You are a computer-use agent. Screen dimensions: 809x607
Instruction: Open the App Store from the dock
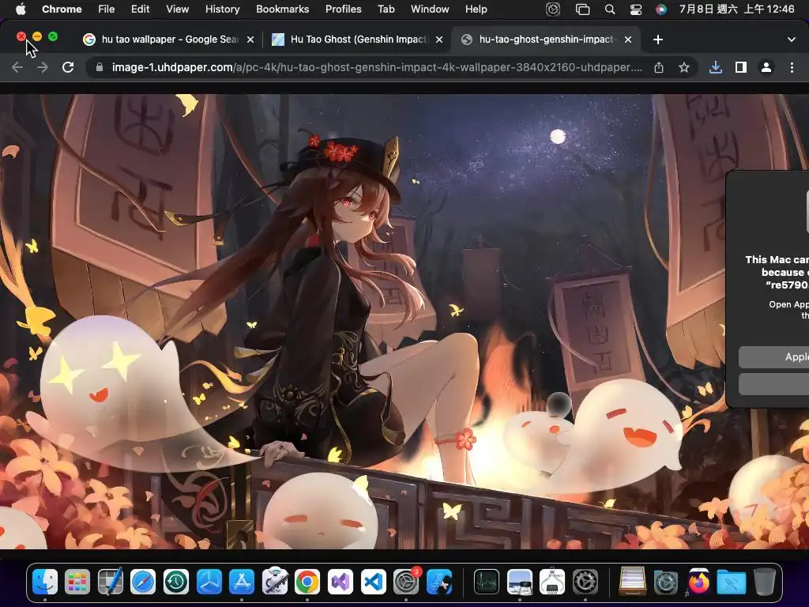coord(242,582)
